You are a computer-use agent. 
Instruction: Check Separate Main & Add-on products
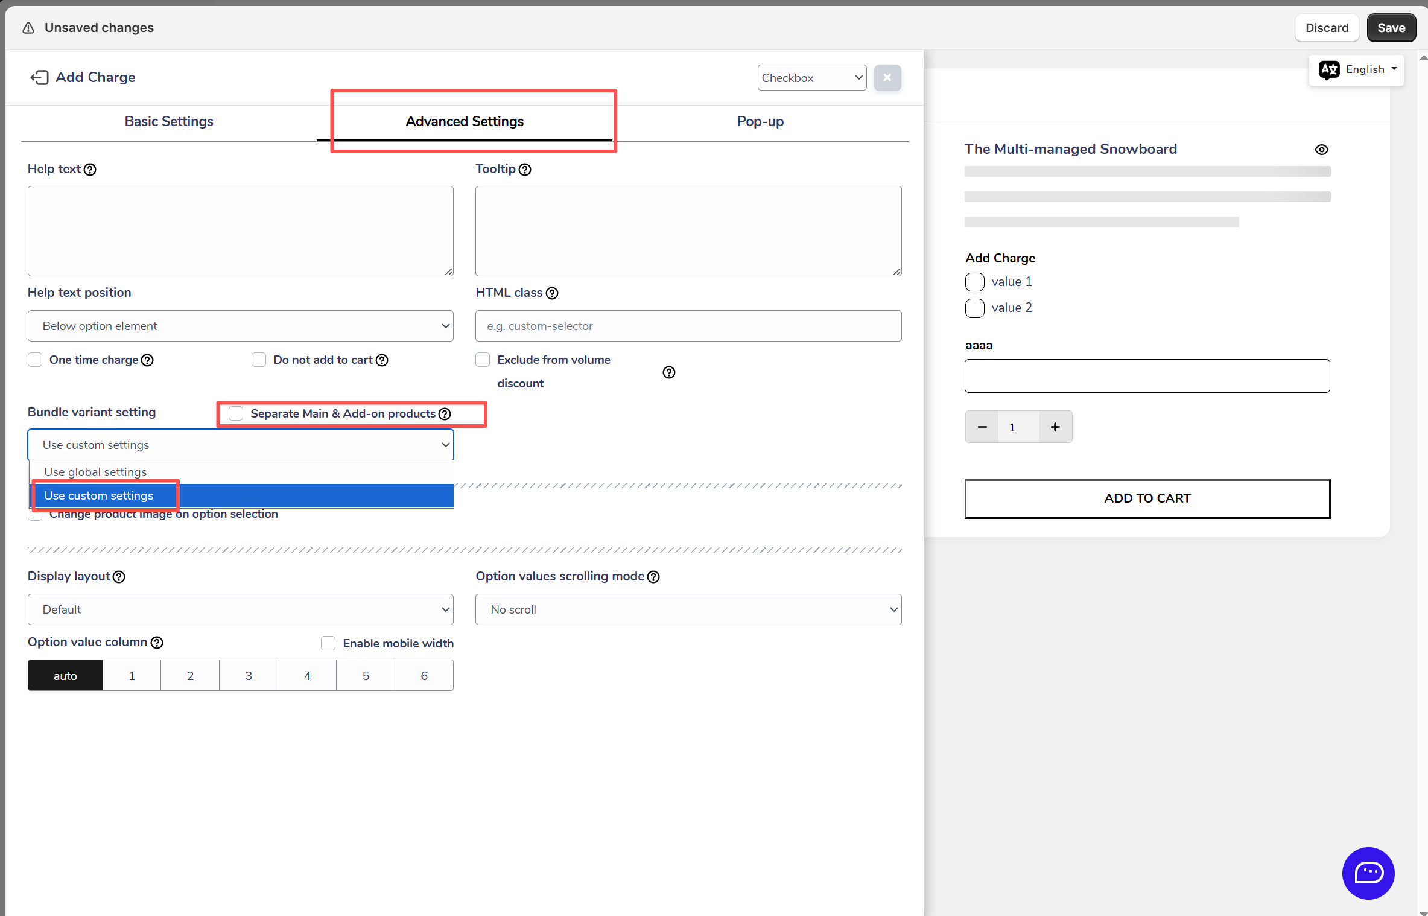point(236,413)
